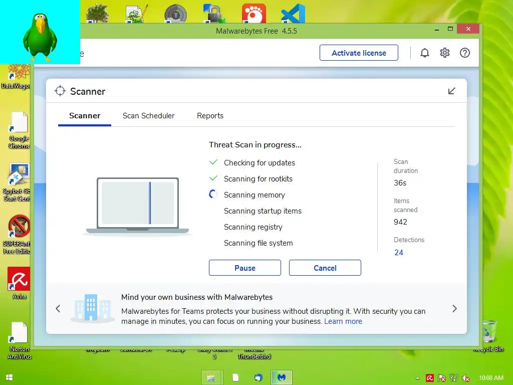Cancel the threat scan
The height and width of the screenshot is (385, 513).
click(x=325, y=268)
